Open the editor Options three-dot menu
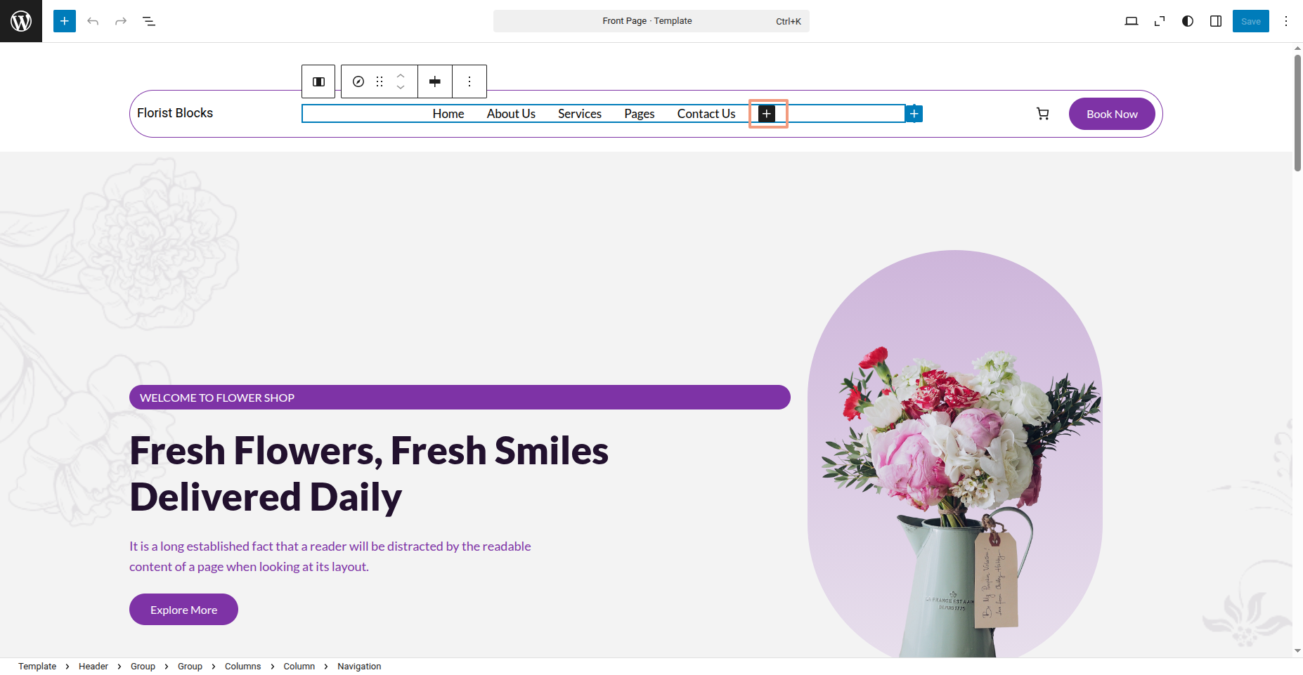Viewport: 1303px width, 675px height. point(1286,21)
